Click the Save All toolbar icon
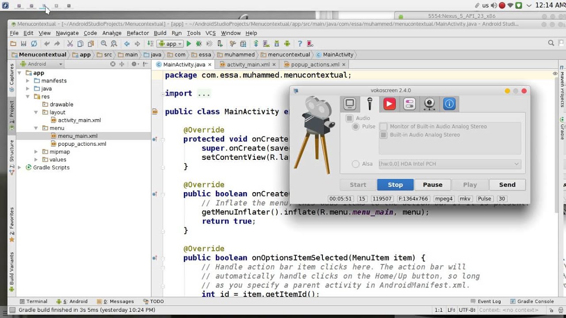566x318 pixels. (x=23, y=44)
